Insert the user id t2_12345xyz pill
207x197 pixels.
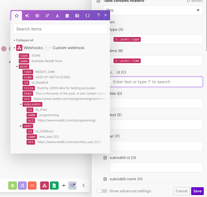click(30, 131)
